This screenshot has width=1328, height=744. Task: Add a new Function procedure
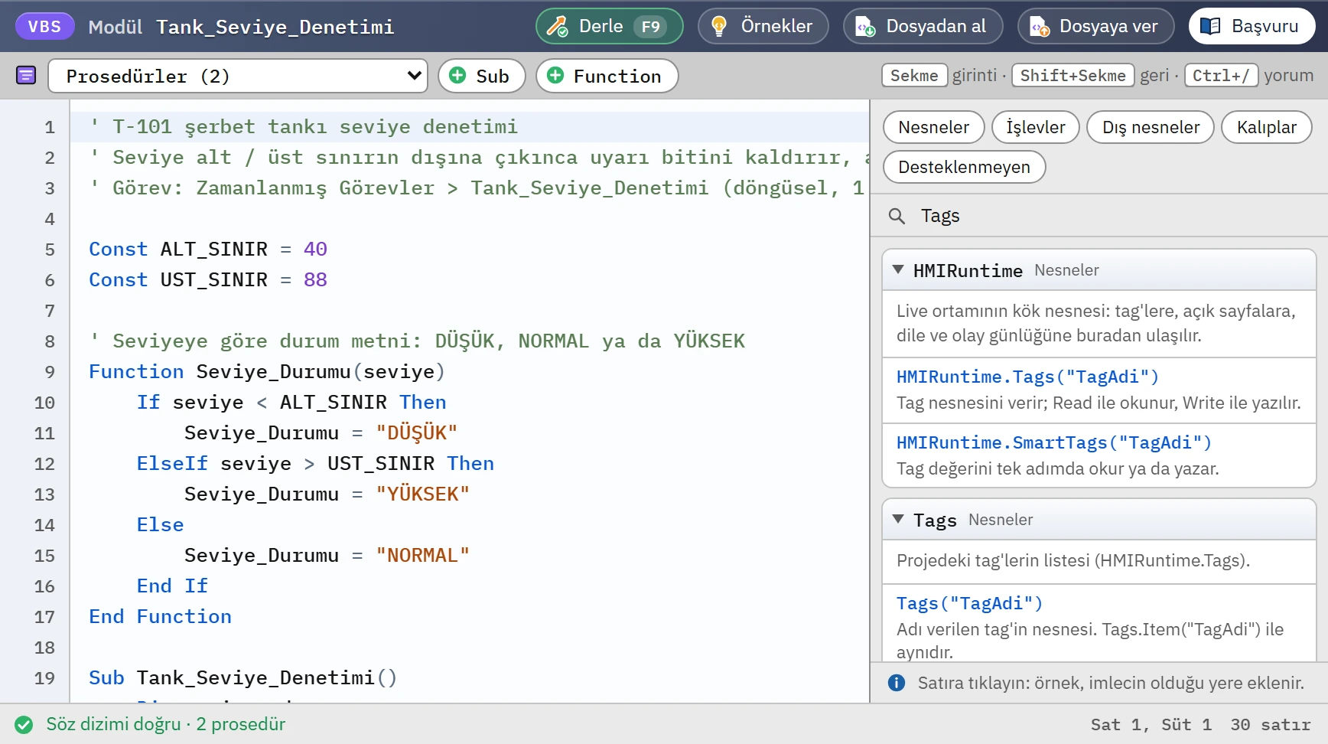pos(607,76)
